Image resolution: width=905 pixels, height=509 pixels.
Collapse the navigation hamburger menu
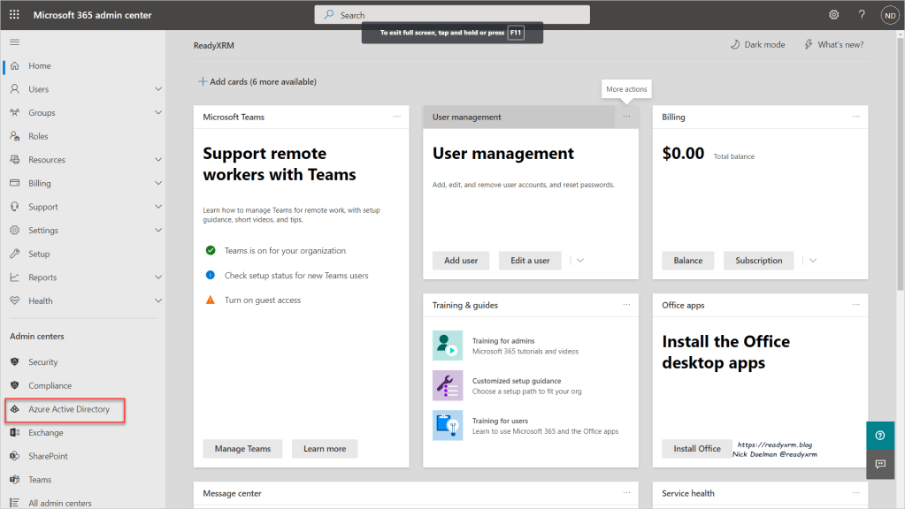click(14, 42)
